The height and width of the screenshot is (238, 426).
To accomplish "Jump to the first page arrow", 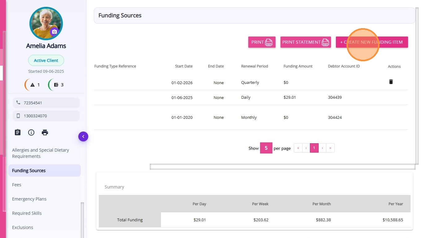I will [298, 148].
